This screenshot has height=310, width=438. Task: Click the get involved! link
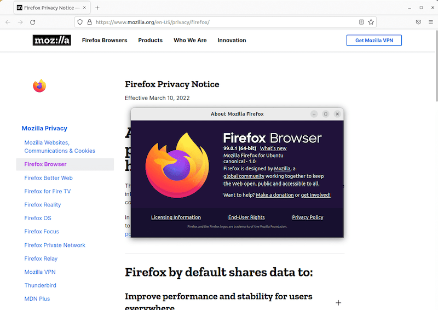[316, 195]
